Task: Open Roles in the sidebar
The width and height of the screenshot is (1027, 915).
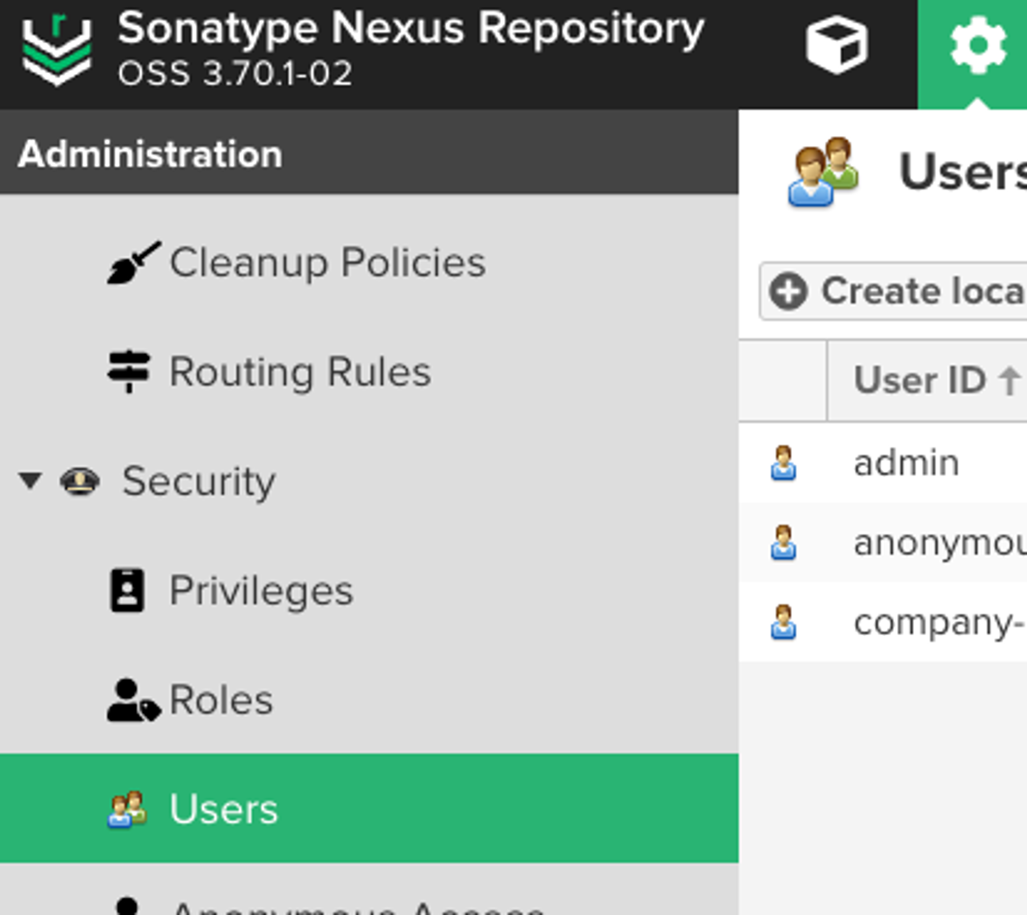Action: pyautogui.click(x=221, y=701)
